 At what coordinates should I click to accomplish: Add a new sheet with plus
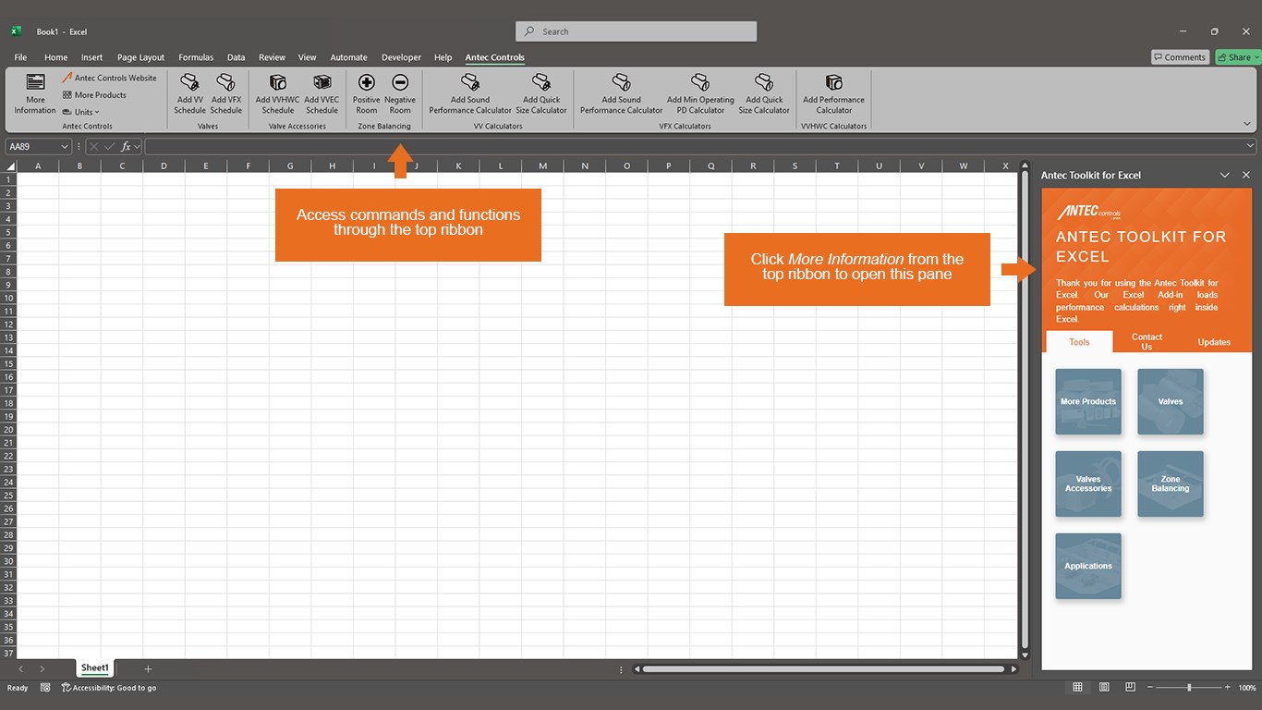pyautogui.click(x=148, y=669)
